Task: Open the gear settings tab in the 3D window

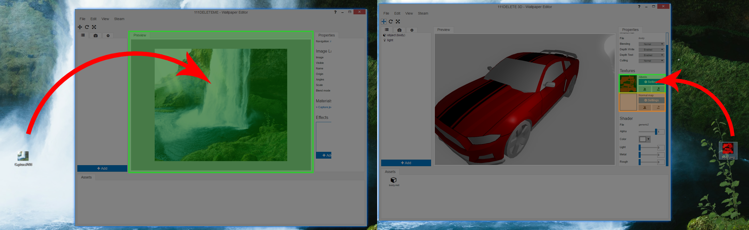Action: pos(412,30)
